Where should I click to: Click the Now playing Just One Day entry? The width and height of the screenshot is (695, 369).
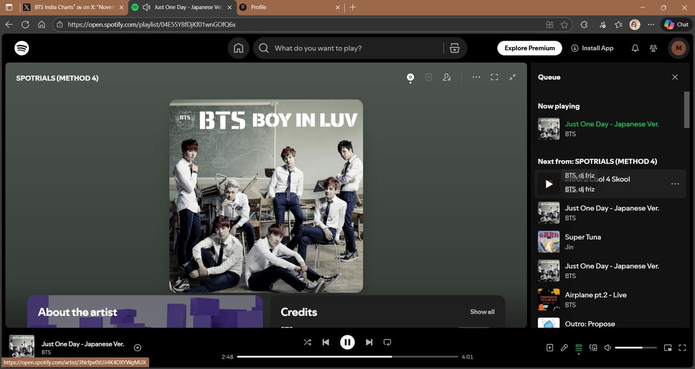click(x=609, y=128)
